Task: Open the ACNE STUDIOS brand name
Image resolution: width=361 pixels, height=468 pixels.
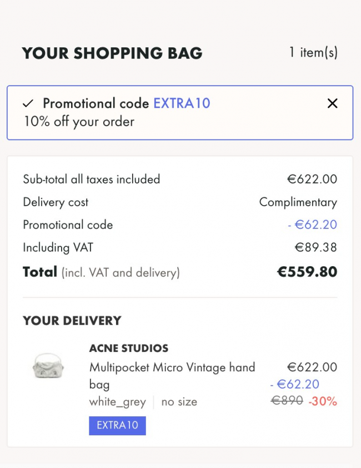Action: (129, 348)
